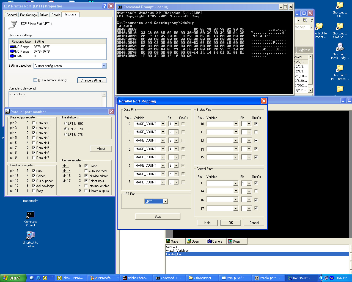Switch to the Driver tab

(44, 15)
